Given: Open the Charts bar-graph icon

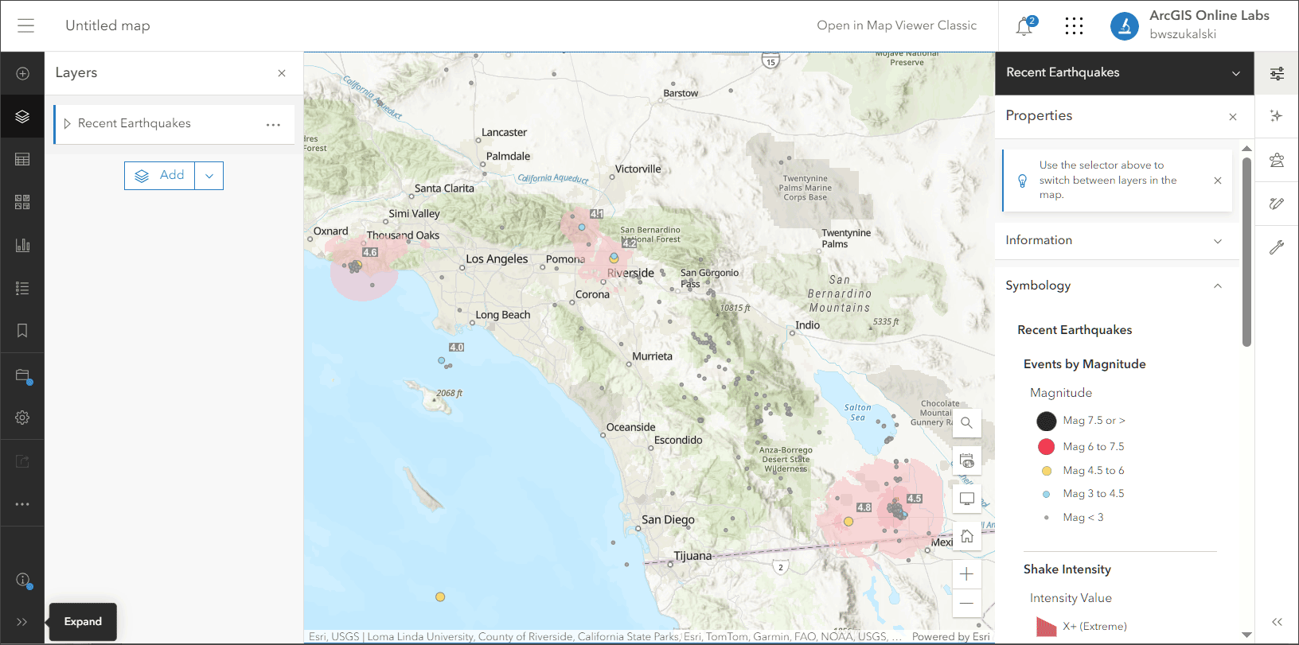Looking at the screenshot, I should [x=22, y=245].
